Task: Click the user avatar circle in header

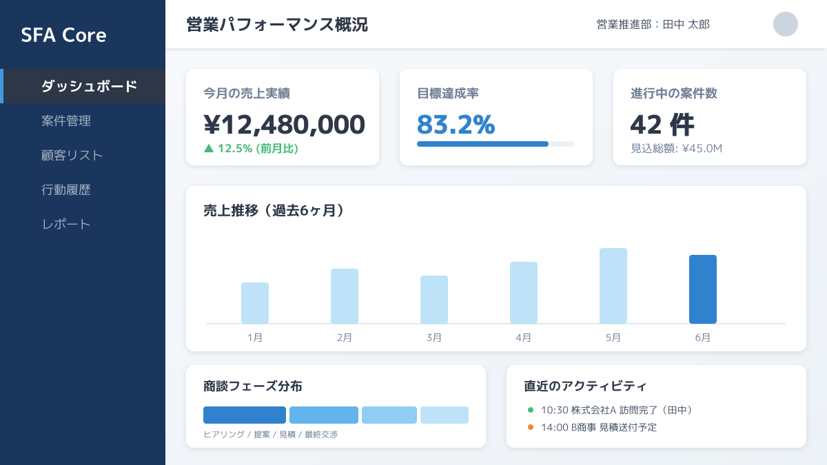Action: pos(785,24)
